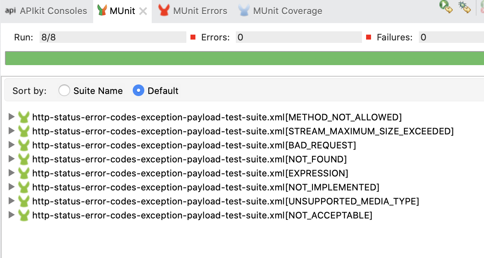Click the green icon beside METHOD_NOT_ALLOWED test
Viewport: 484px width, 258px height.
[x=24, y=117]
